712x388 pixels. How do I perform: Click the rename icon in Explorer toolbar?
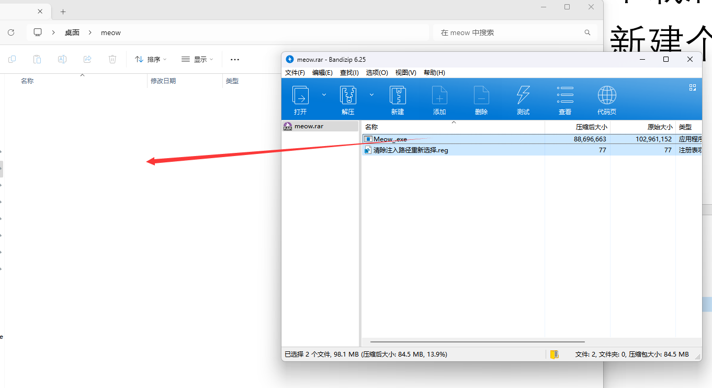[62, 59]
